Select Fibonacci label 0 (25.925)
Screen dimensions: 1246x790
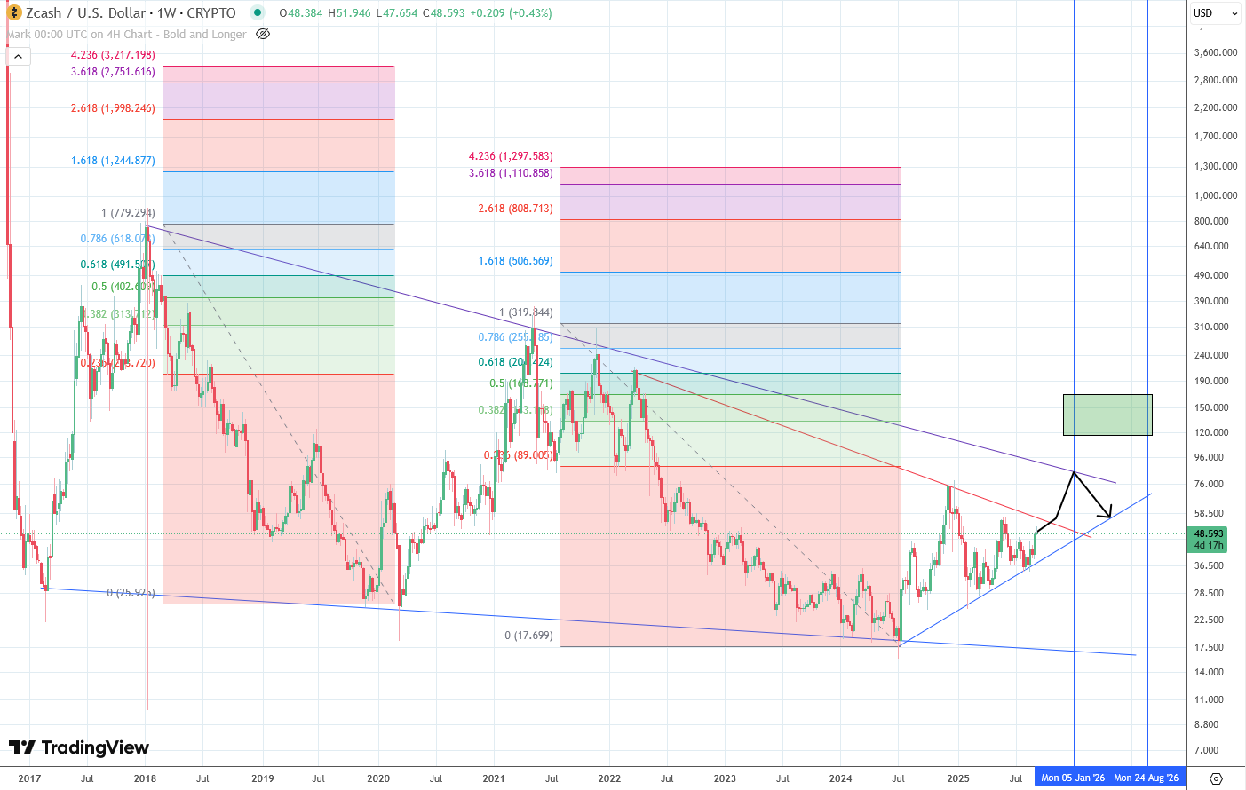point(131,593)
